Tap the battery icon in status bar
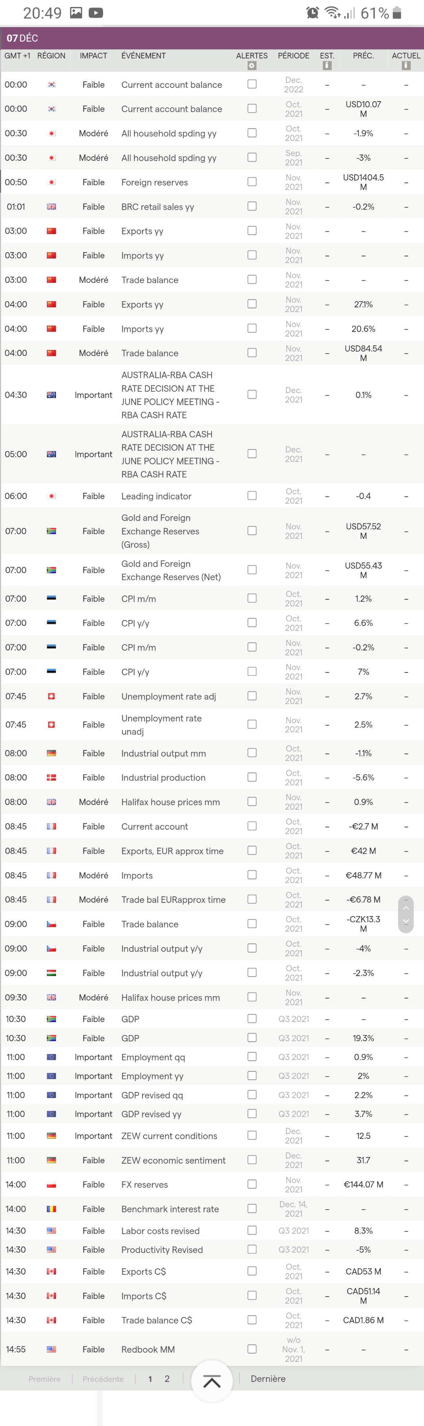This screenshot has width=424, height=1426. pyautogui.click(x=397, y=13)
